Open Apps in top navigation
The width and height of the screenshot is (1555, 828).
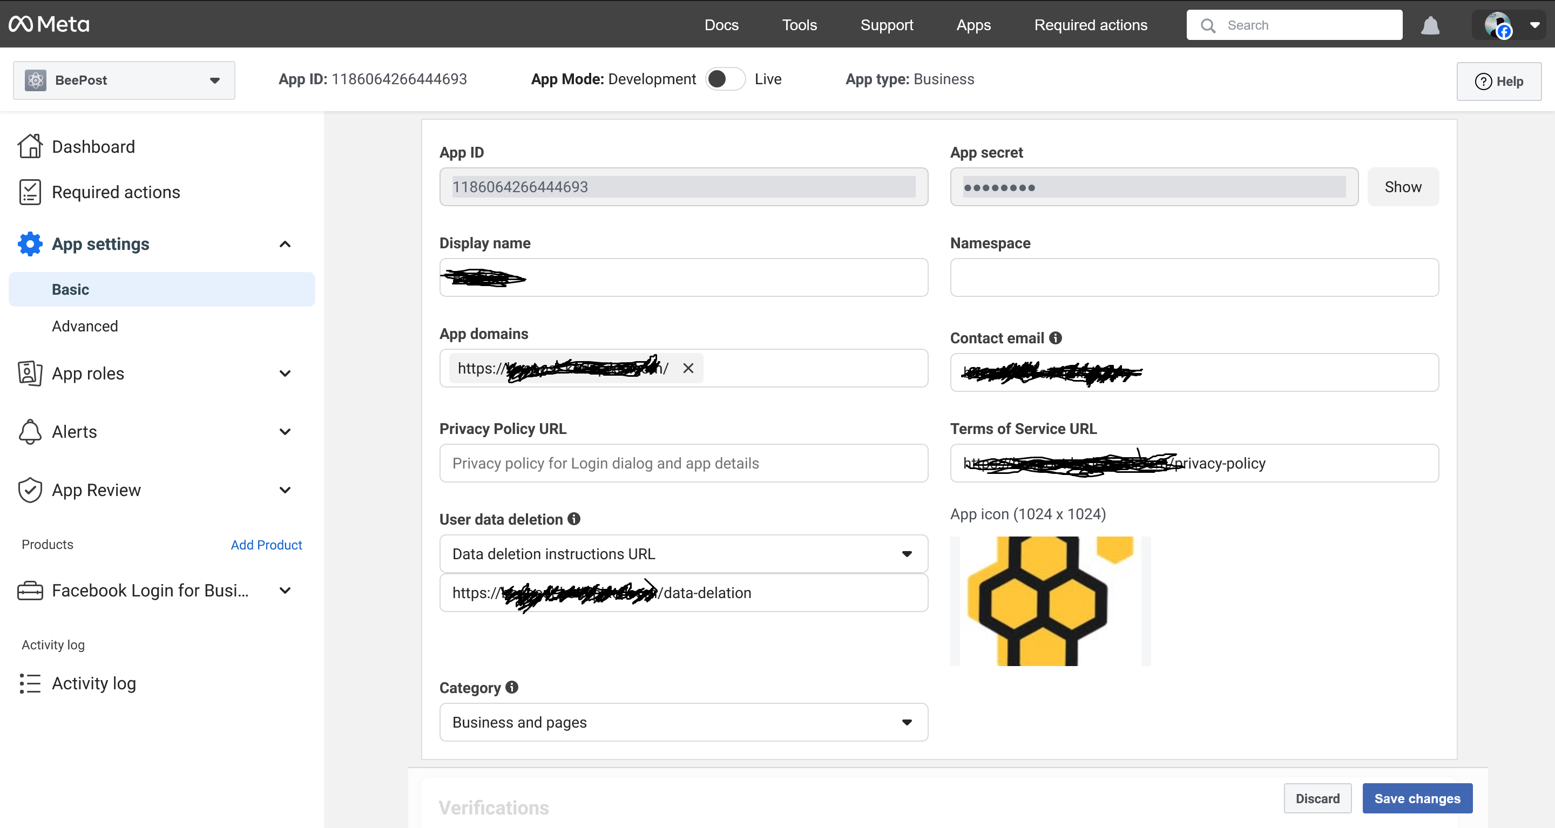click(973, 25)
